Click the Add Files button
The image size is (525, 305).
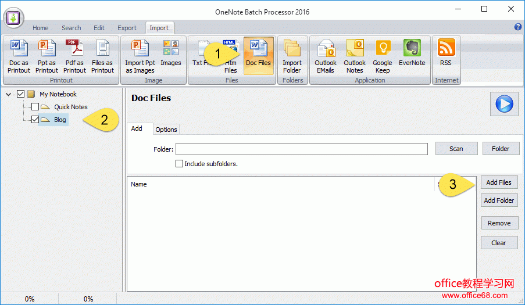[499, 182]
